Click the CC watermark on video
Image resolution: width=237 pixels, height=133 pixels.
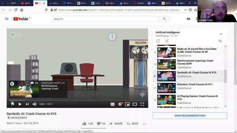point(142,94)
